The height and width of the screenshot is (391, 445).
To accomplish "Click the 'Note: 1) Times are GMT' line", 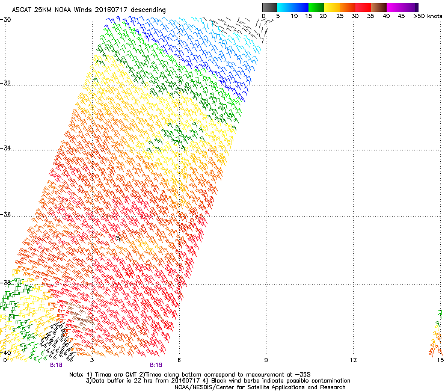I will 190,375.
